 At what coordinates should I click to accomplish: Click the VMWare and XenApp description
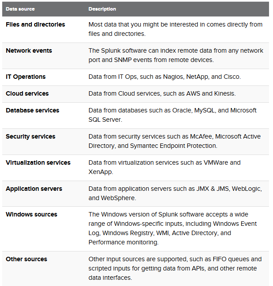point(165,167)
